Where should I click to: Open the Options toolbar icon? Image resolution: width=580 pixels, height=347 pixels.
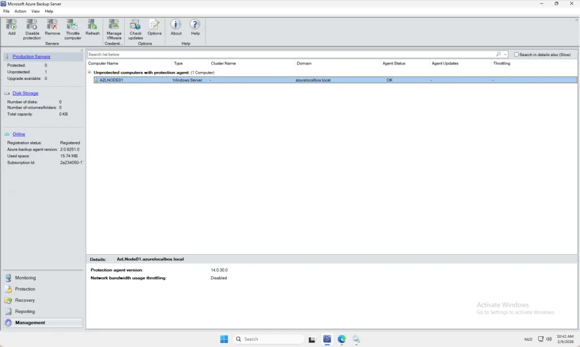coord(155,25)
